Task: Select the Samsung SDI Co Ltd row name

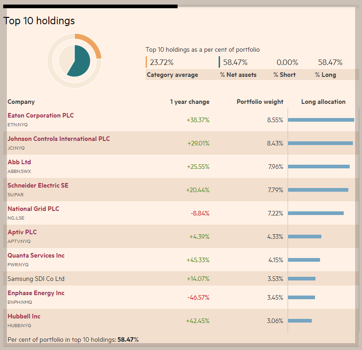Action: point(36,279)
